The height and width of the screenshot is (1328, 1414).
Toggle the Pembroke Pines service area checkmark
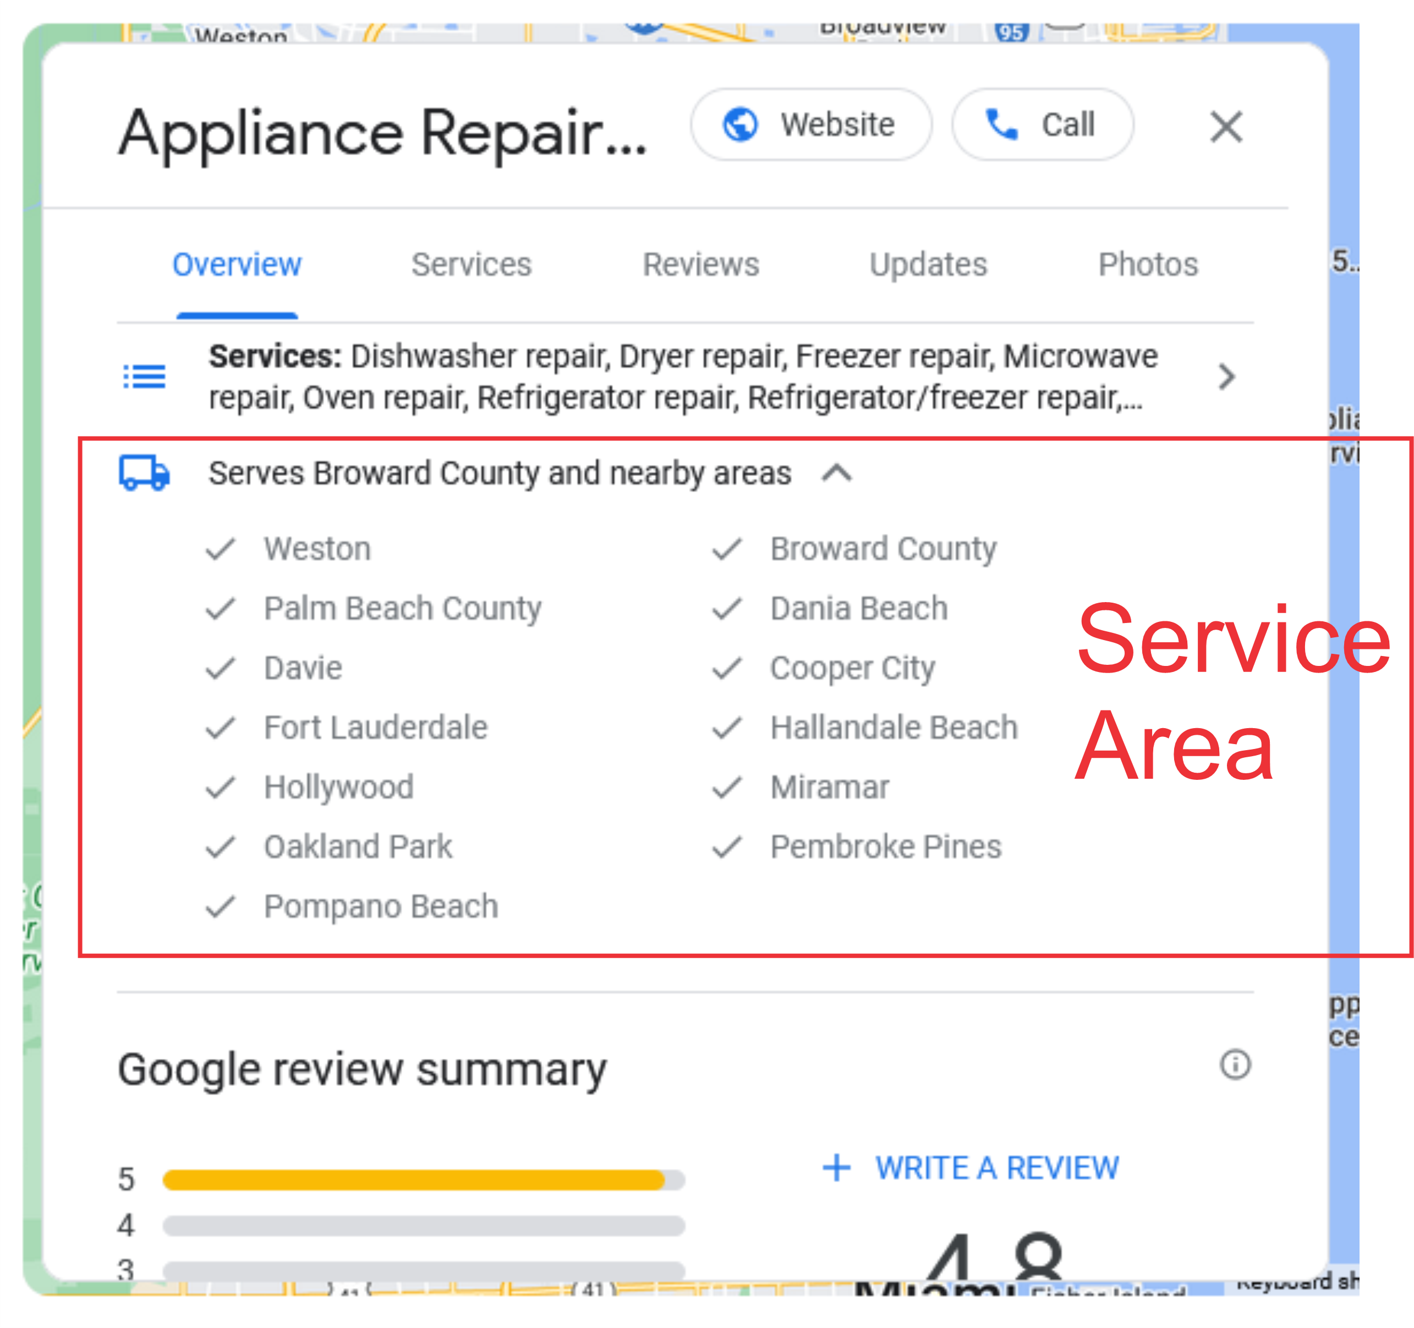pos(719,849)
